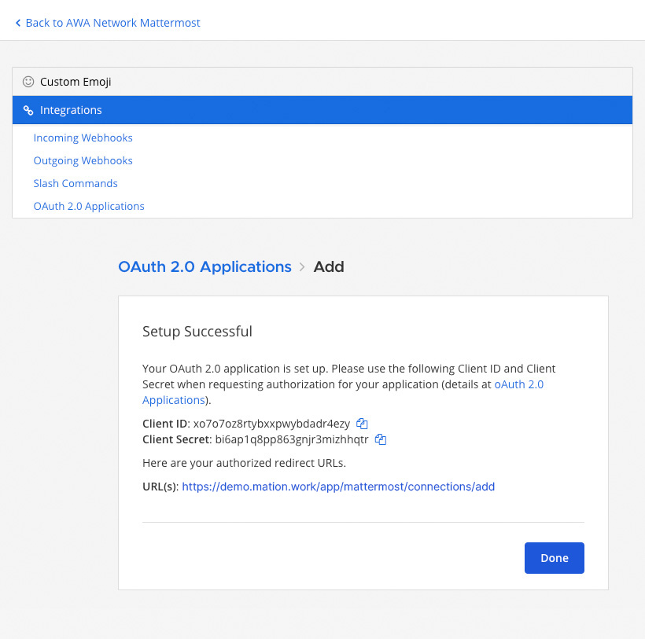Click the back chevron arrow icon
645x639 pixels.
[x=18, y=23]
